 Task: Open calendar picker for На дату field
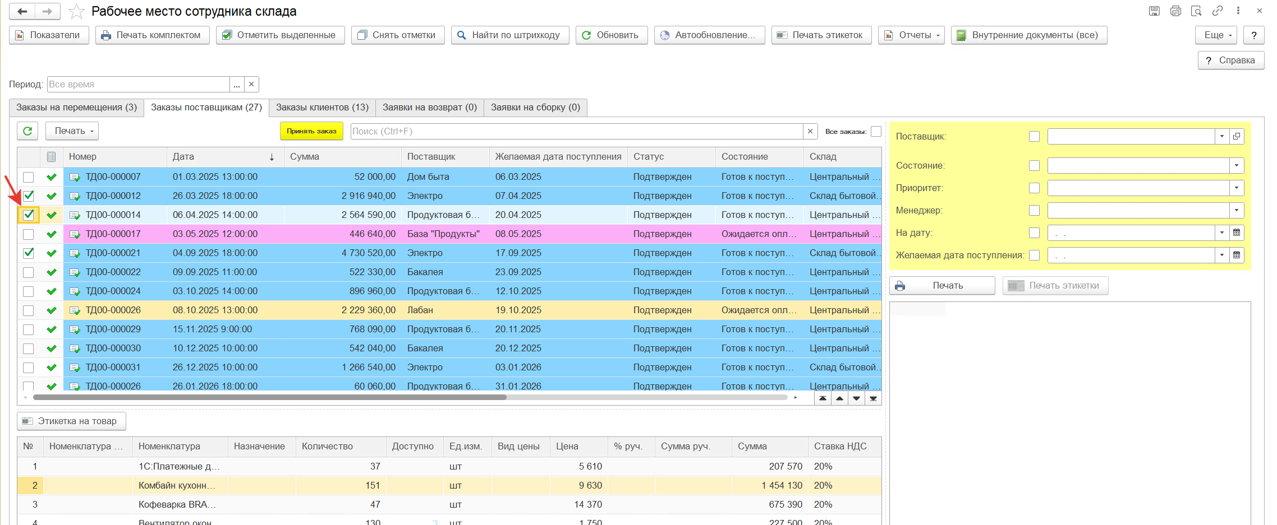1237,233
